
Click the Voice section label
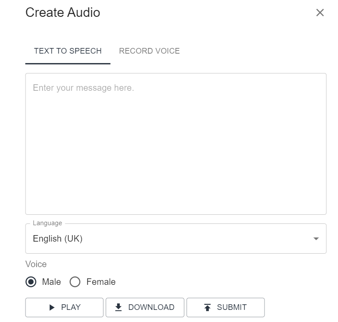click(36, 264)
